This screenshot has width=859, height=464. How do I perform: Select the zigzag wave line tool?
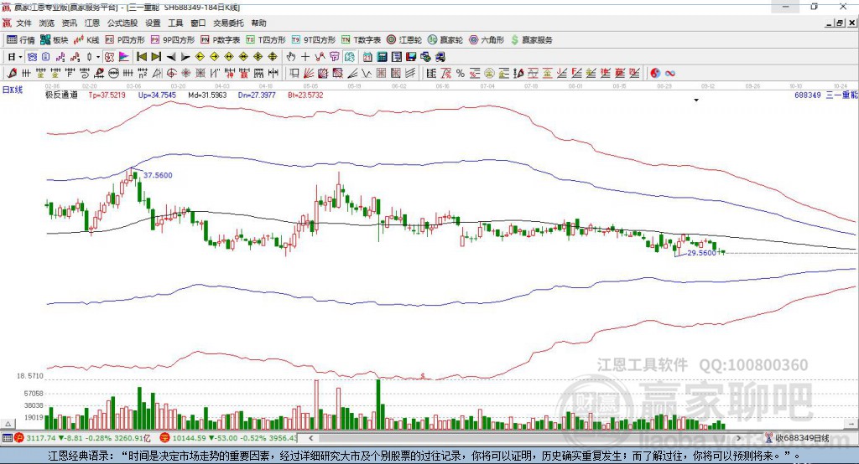[x=367, y=74]
